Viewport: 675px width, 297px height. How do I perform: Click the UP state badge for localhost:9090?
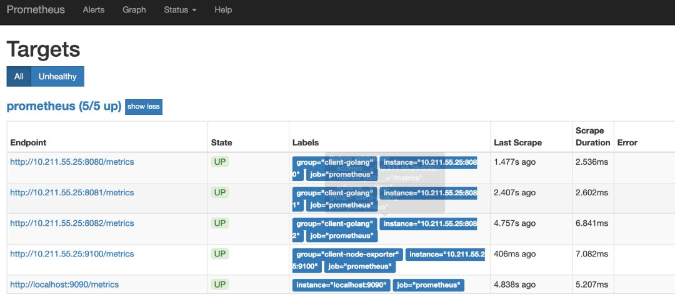220,285
